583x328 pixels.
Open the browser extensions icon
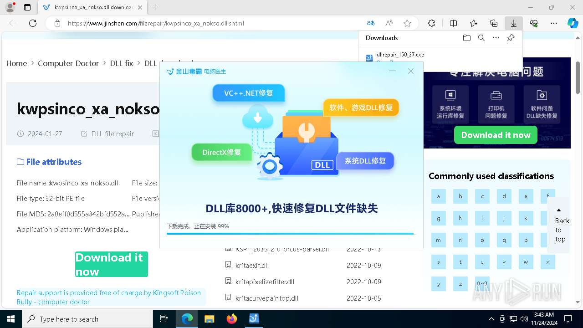[431, 23]
